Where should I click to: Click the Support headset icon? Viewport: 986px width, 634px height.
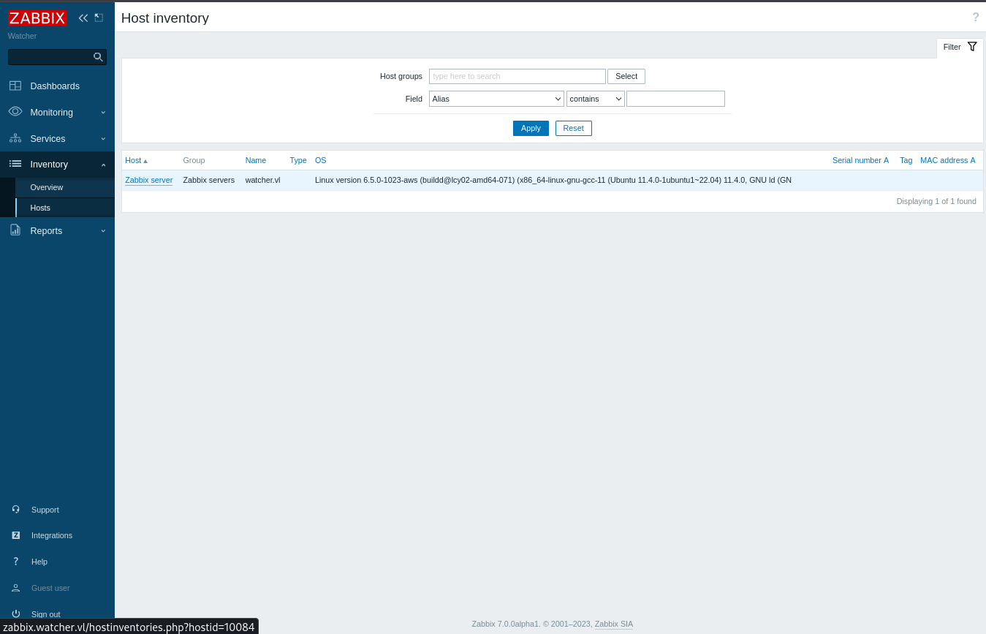(16, 509)
